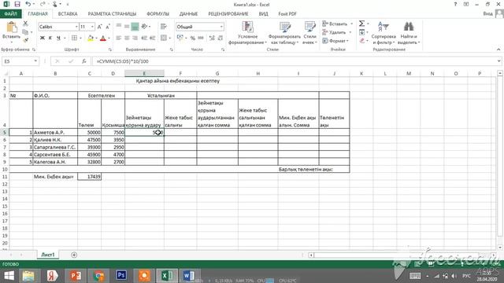504x283 pixels.
Task: Click the Cut scissors icon
Action: pyautogui.click(x=25, y=24)
